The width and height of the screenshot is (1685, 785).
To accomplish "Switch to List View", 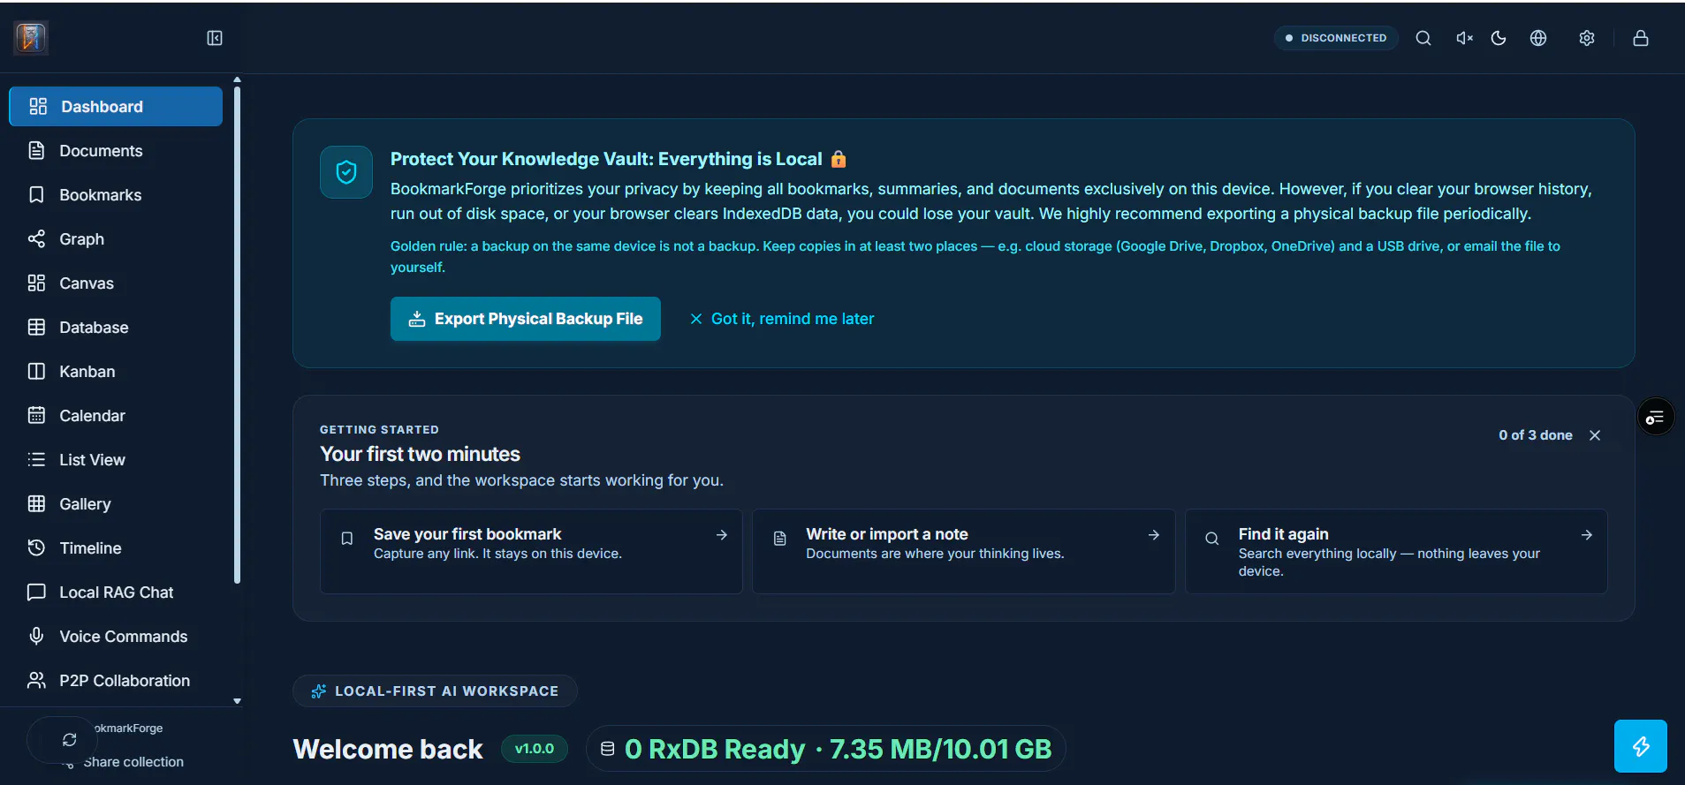I will 116,460.
